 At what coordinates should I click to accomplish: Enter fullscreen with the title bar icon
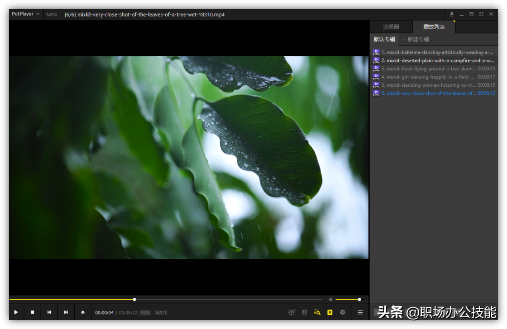[481, 14]
